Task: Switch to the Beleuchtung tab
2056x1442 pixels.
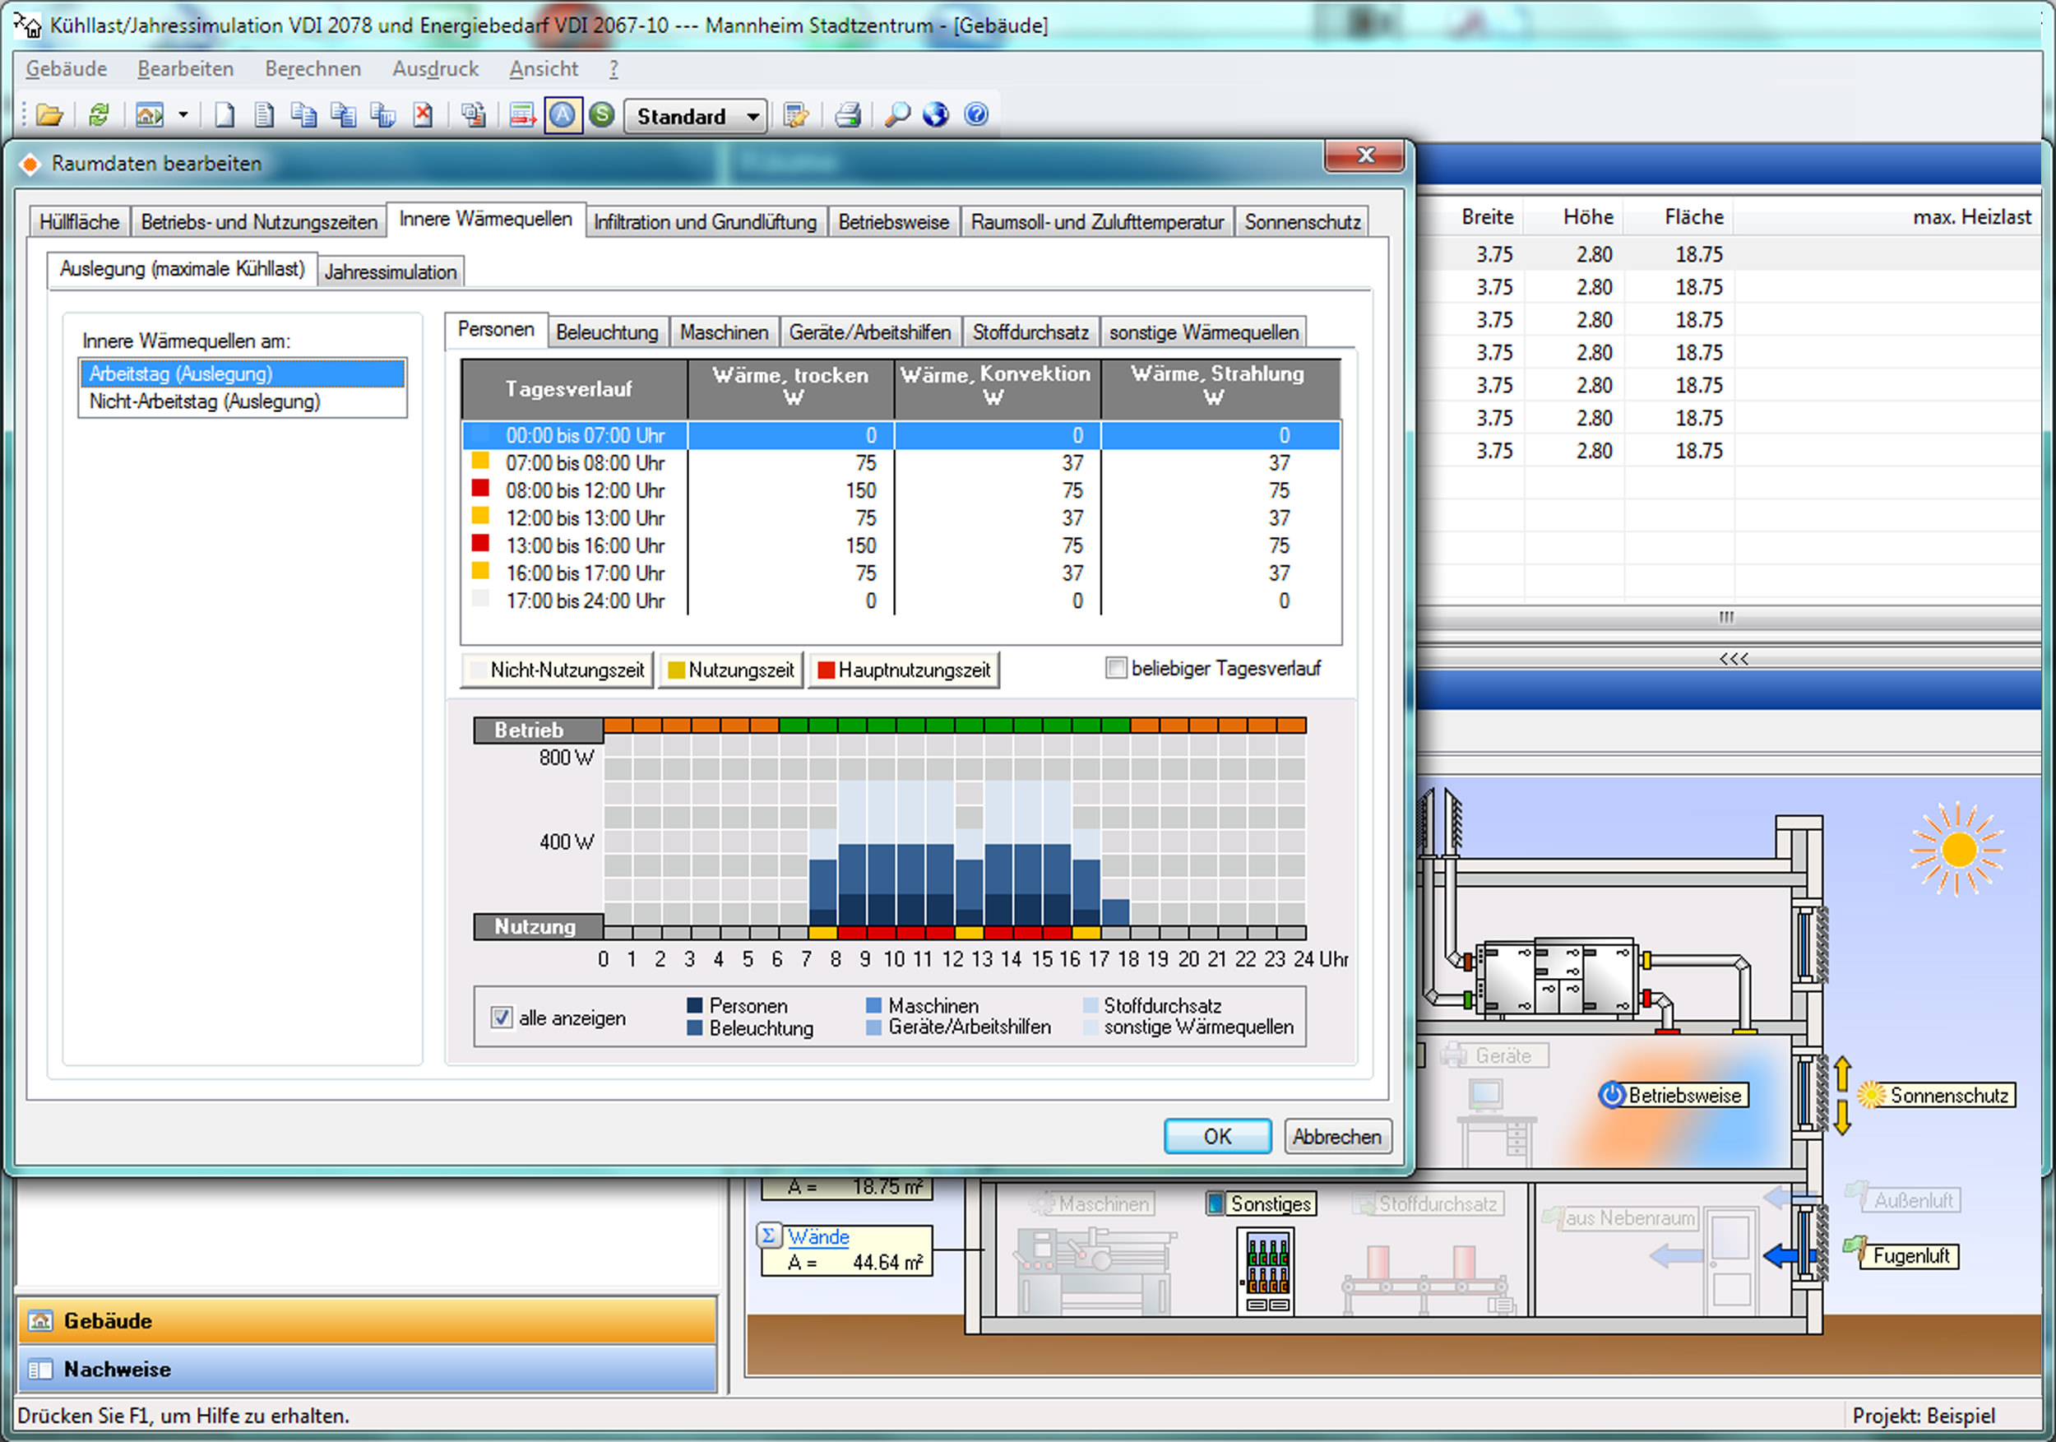Action: [607, 332]
